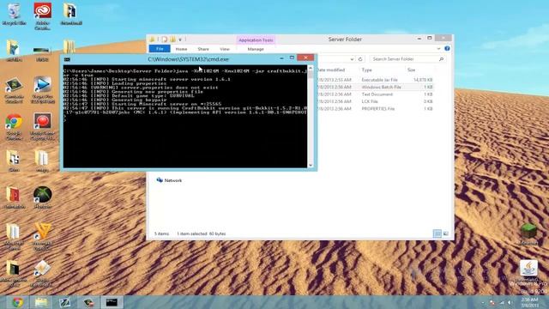Expand the Explorer ribbon with the chevron
This screenshot has height=309, width=549.
coord(438,48)
